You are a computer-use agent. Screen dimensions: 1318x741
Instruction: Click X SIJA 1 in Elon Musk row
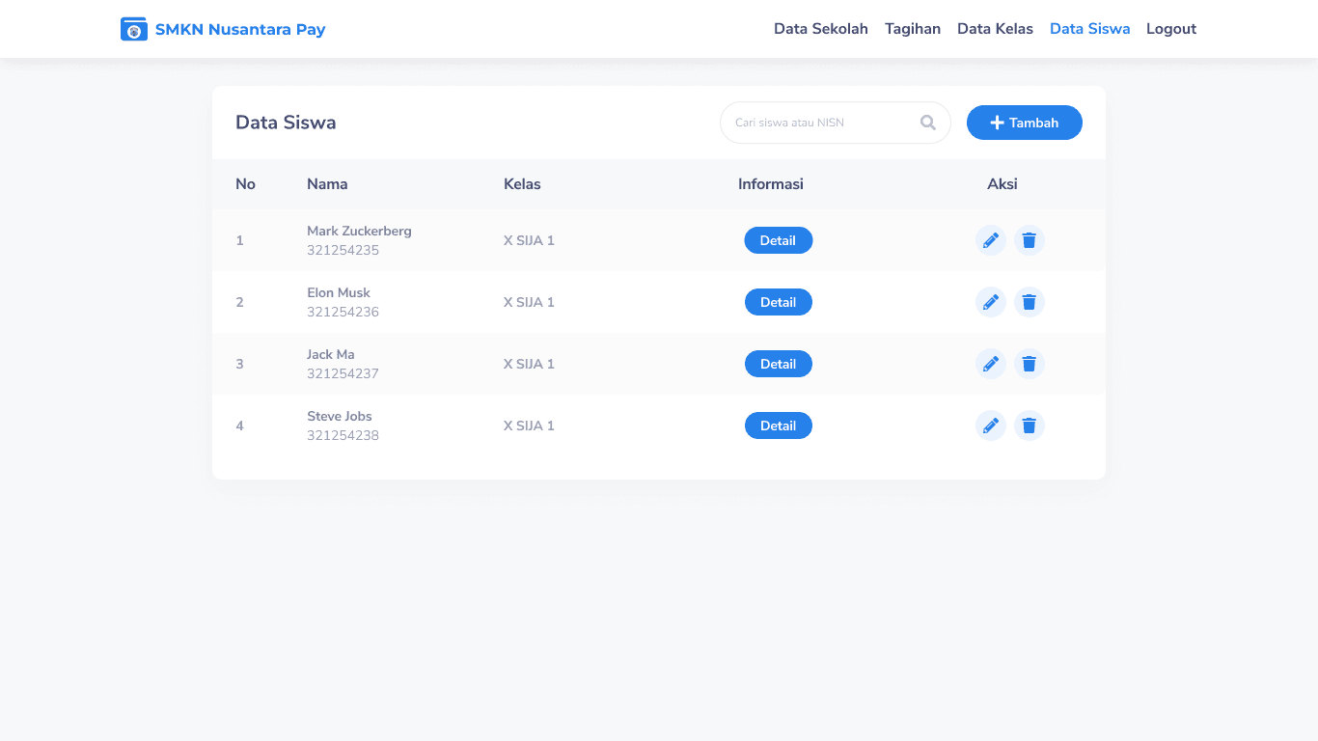click(529, 302)
